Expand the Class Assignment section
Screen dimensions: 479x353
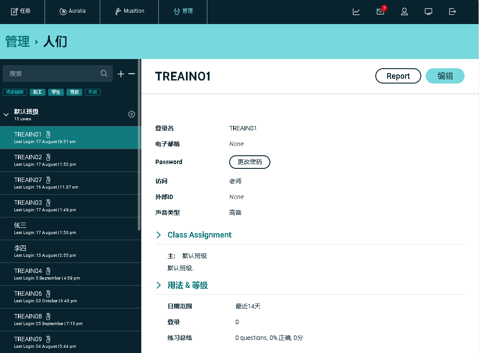[158, 235]
